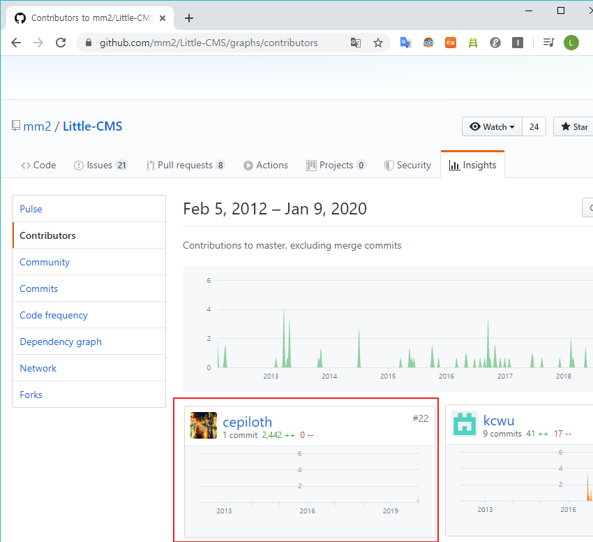Select Contributors in the sidebar
This screenshot has width=593, height=542.
[89, 235]
